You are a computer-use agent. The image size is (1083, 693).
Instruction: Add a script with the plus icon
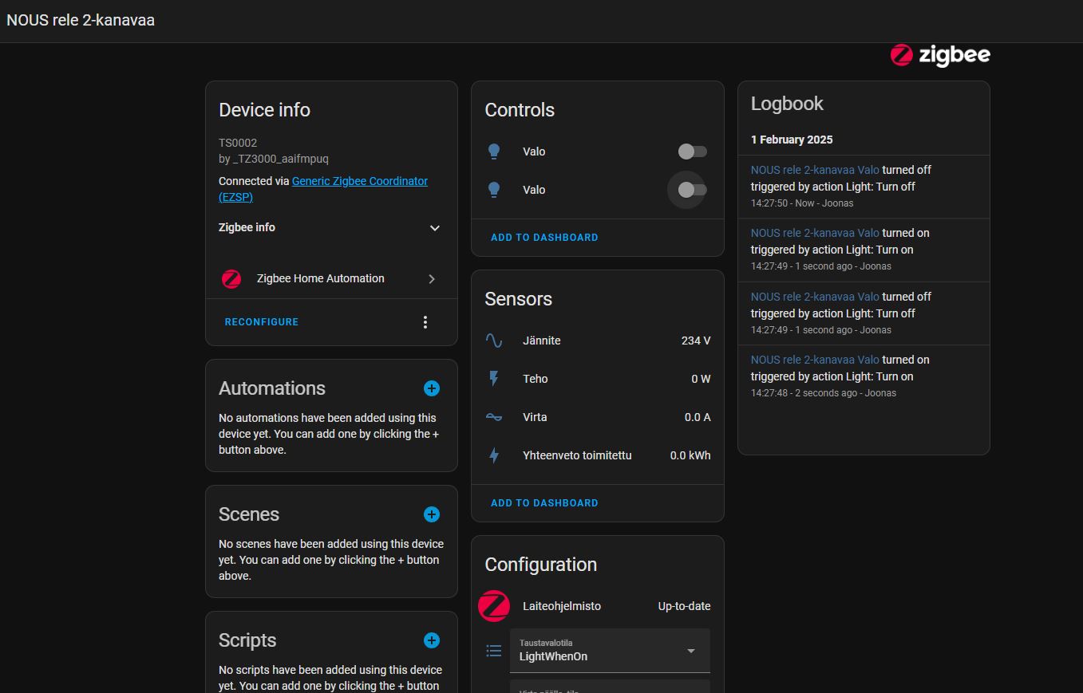click(x=432, y=640)
